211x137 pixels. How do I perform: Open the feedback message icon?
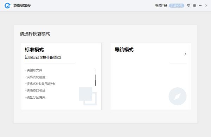(189, 6)
